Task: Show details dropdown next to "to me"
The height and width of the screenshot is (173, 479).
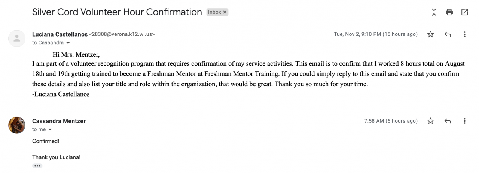Action: coord(50,130)
